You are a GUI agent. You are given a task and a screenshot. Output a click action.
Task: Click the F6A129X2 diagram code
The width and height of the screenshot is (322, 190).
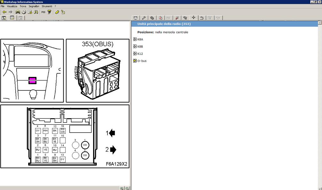(117, 164)
